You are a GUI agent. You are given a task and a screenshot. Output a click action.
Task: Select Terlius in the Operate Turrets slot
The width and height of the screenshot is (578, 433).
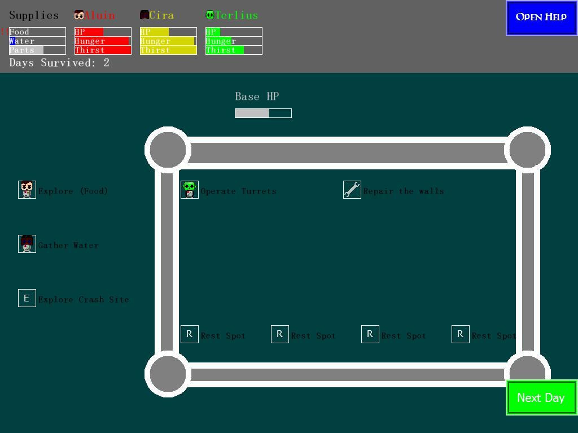(190, 190)
